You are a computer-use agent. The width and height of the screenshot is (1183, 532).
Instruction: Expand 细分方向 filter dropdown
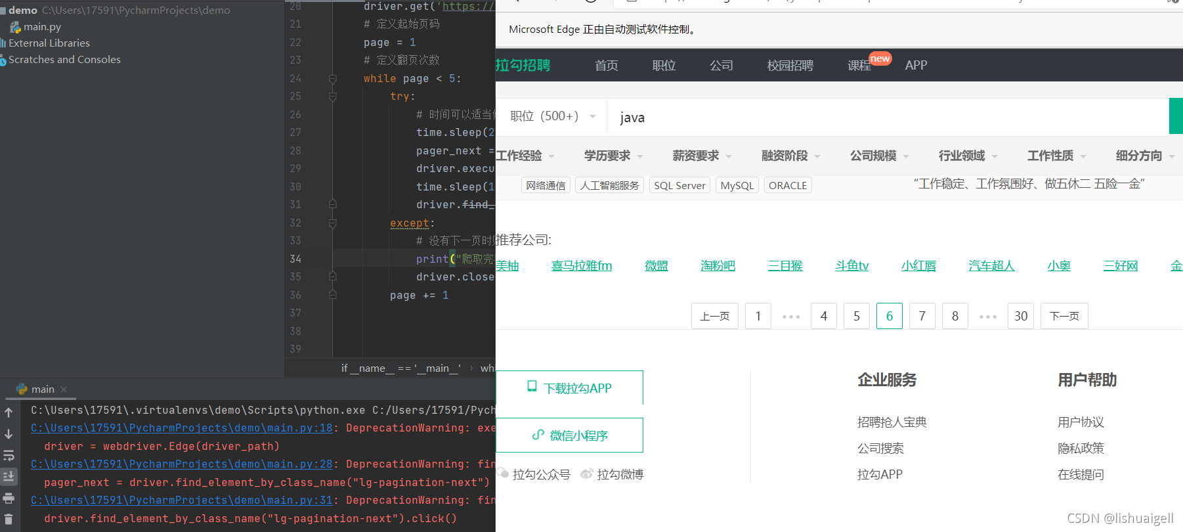click(1146, 156)
